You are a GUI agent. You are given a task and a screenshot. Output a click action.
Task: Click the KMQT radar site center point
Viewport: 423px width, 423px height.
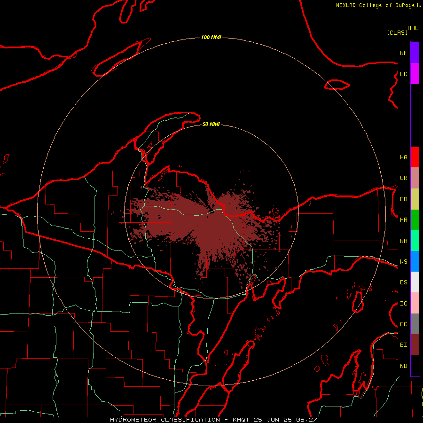pos(211,211)
